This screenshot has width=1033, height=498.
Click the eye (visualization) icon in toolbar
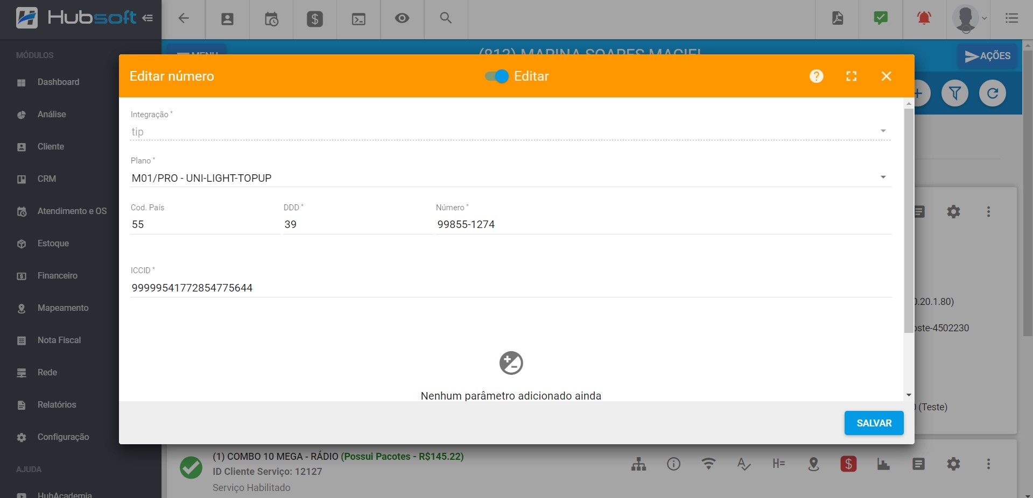pos(402,18)
